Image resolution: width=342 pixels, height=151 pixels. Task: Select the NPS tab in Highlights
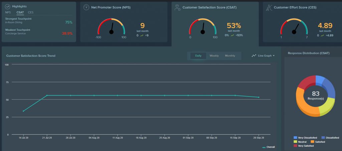click(8, 12)
